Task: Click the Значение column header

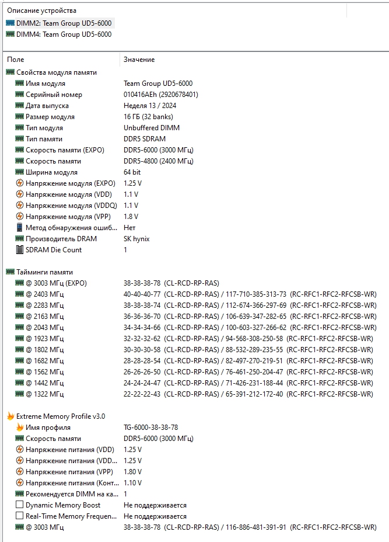Action: 139,60
